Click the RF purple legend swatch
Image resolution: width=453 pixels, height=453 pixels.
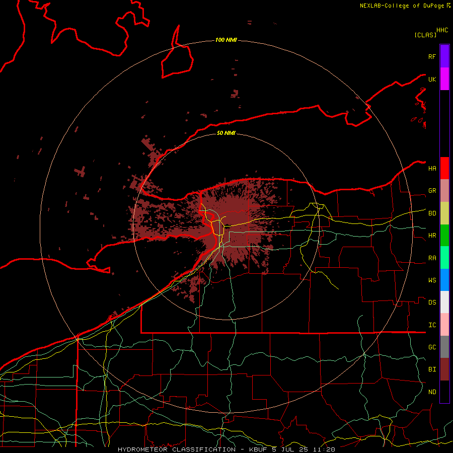click(x=444, y=56)
